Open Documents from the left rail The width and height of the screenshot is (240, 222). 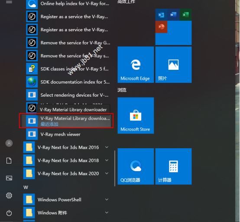click(x=9, y=160)
